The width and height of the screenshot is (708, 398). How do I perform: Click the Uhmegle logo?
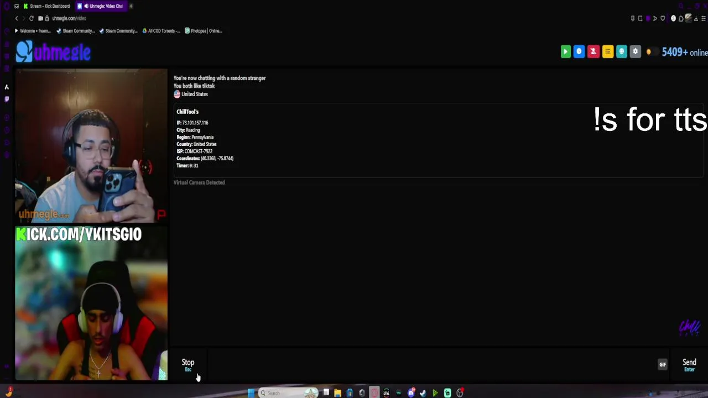point(53,52)
